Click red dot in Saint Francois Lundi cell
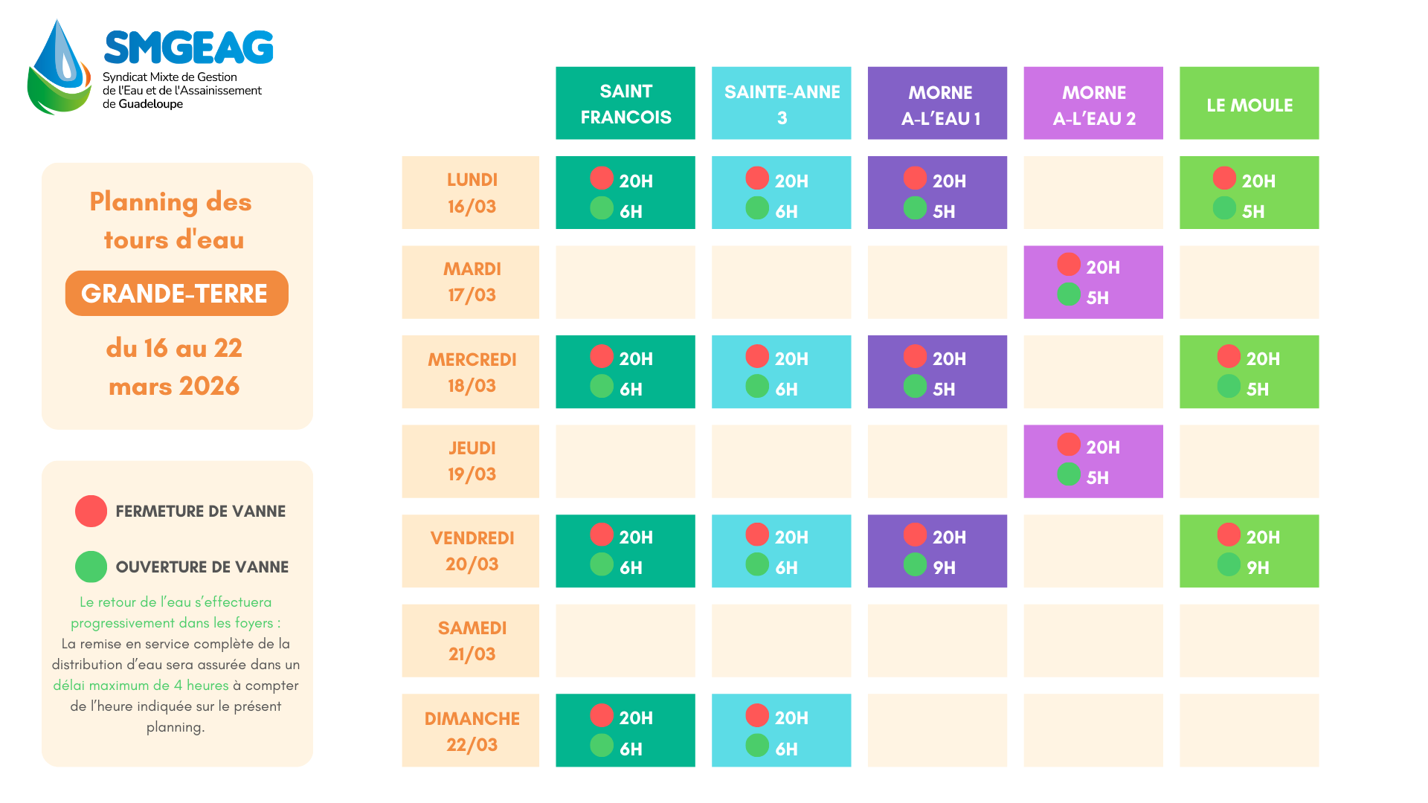The height and width of the screenshot is (803, 1428). click(602, 178)
